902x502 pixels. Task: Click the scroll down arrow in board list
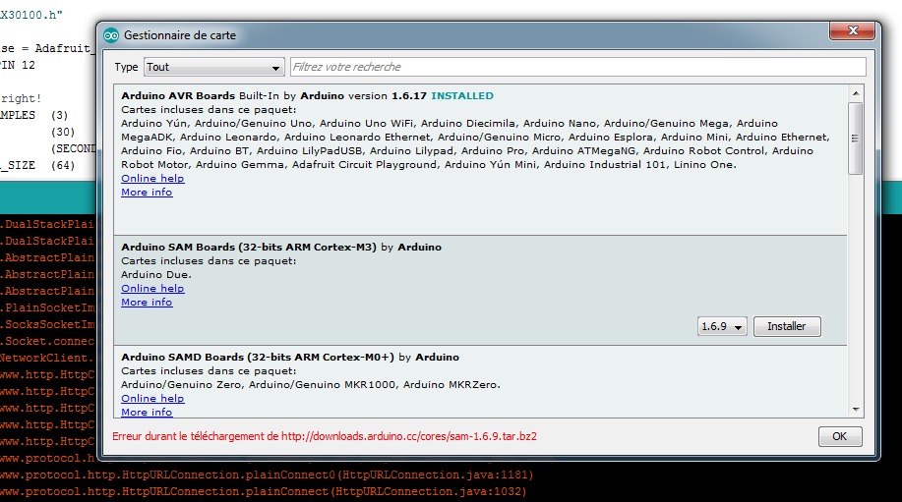(x=856, y=410)
